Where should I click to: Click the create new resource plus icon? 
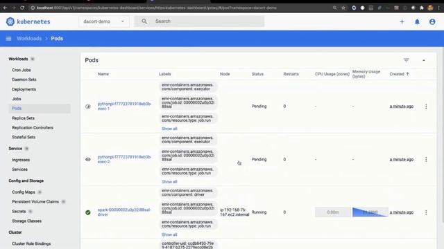pyautogui.click(x=402, y=21)
